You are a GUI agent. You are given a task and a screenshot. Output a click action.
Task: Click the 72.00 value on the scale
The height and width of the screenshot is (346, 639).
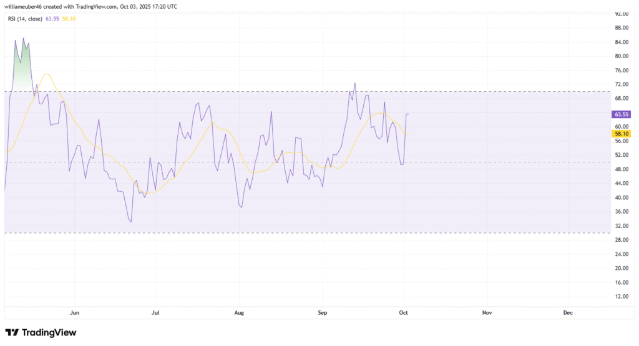[621, 84]
